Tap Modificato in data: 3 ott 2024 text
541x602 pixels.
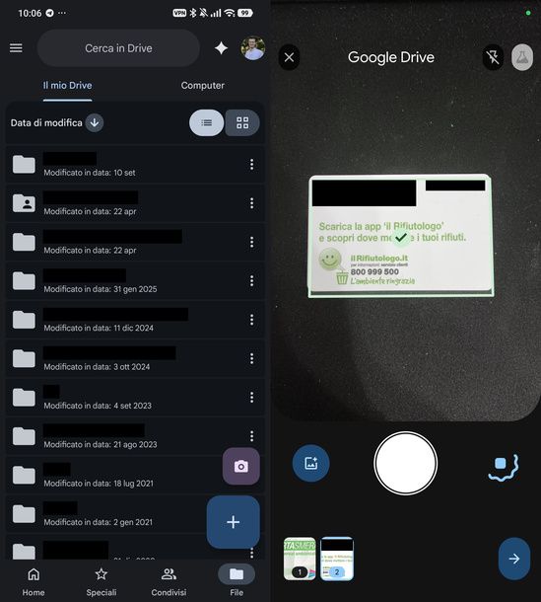97,367
